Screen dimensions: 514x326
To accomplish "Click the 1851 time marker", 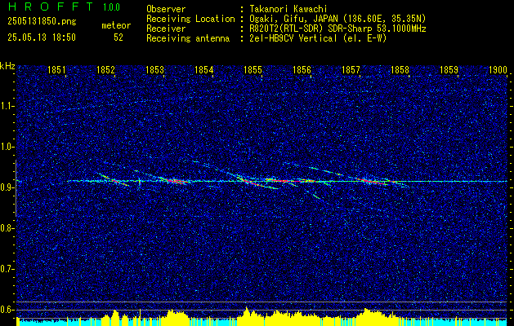I will pyautogui.click(x=56, y=69).
